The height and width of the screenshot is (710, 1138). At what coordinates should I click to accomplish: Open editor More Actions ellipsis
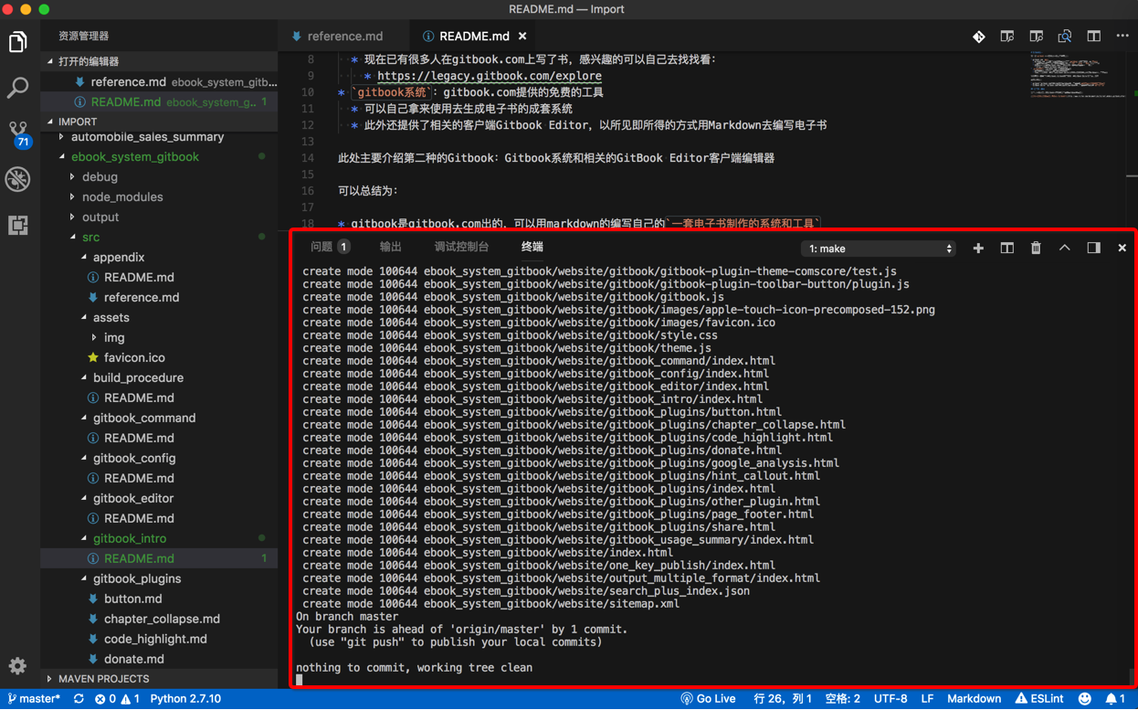click(1122, 37)
